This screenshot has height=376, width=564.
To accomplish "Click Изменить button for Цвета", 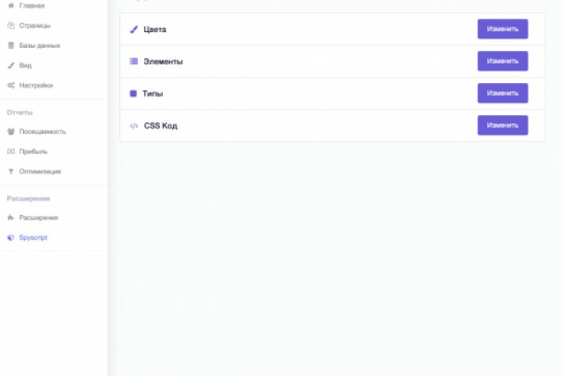I will (502, 29).
